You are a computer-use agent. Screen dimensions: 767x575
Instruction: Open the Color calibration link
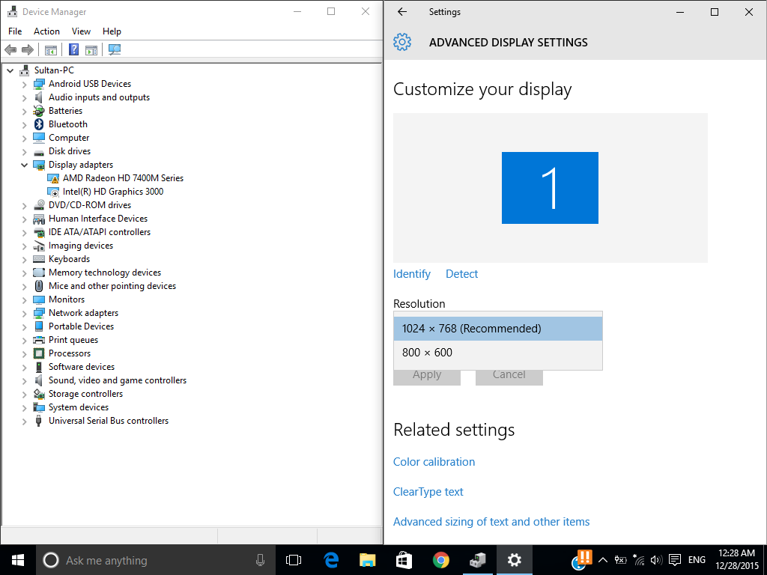click(x=434, y=461)
